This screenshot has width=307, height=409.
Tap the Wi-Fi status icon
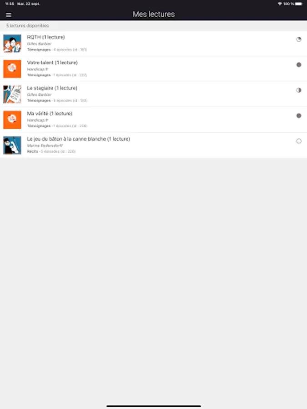coord(280,4)
